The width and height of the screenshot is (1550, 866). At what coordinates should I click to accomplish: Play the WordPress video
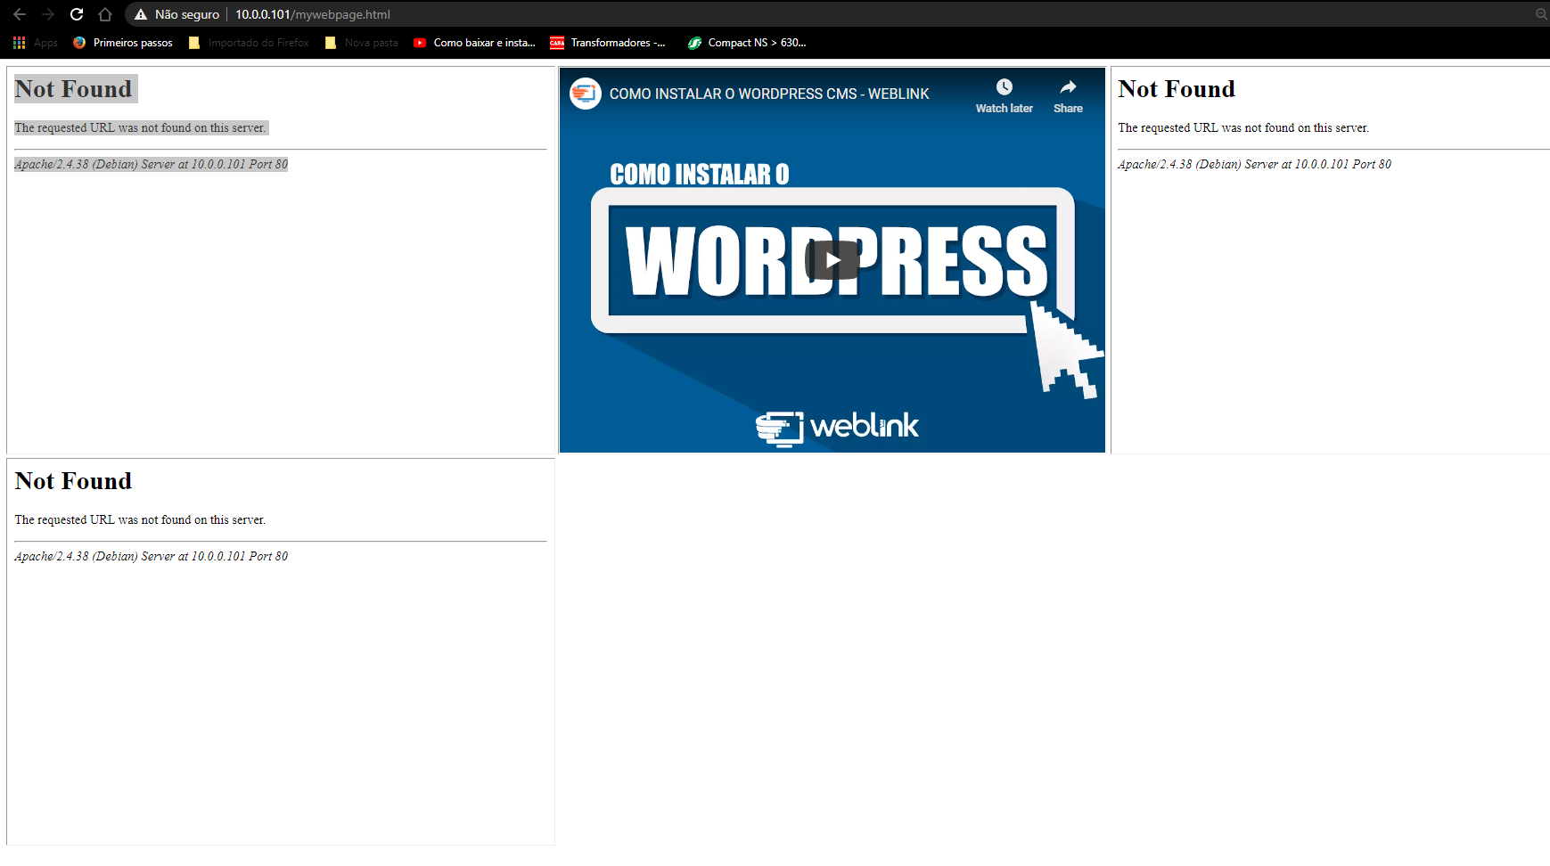[x=832, y=260]
